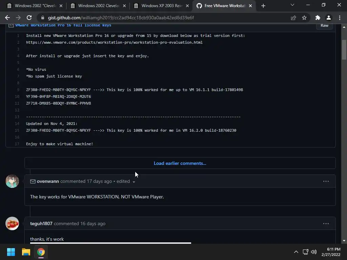Open the '16 days ago' comment timestamp
Viewport: 347px width, 260px height.
[93, 223]
